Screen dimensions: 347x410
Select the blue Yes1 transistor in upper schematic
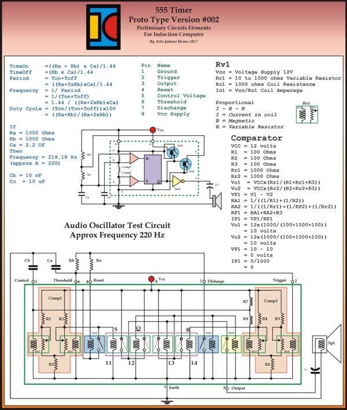pos(172,153)
